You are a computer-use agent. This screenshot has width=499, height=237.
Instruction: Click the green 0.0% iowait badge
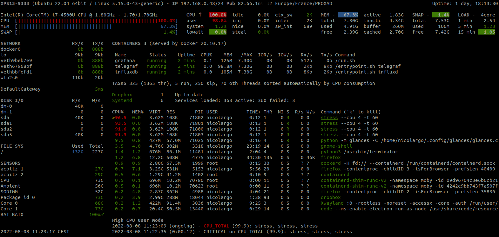(x=218, y=32)
